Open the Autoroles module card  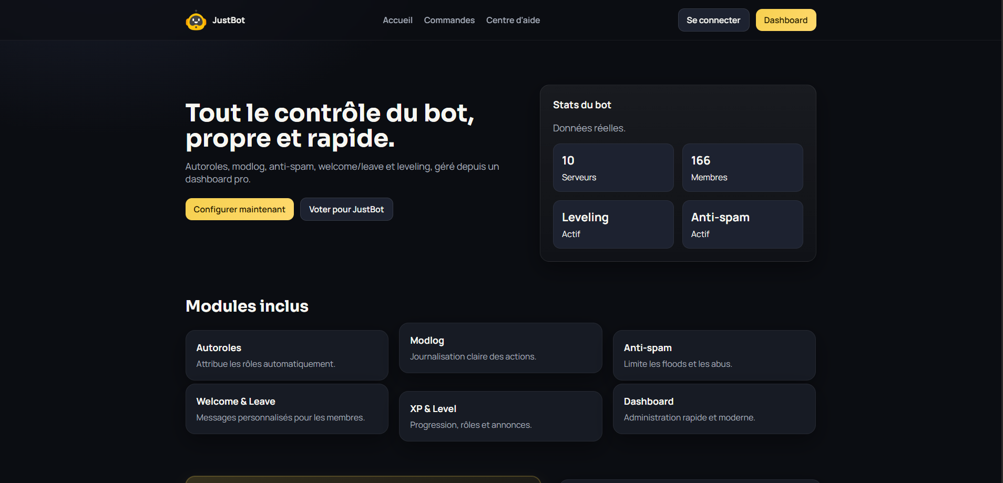click(x=286, y=355)
